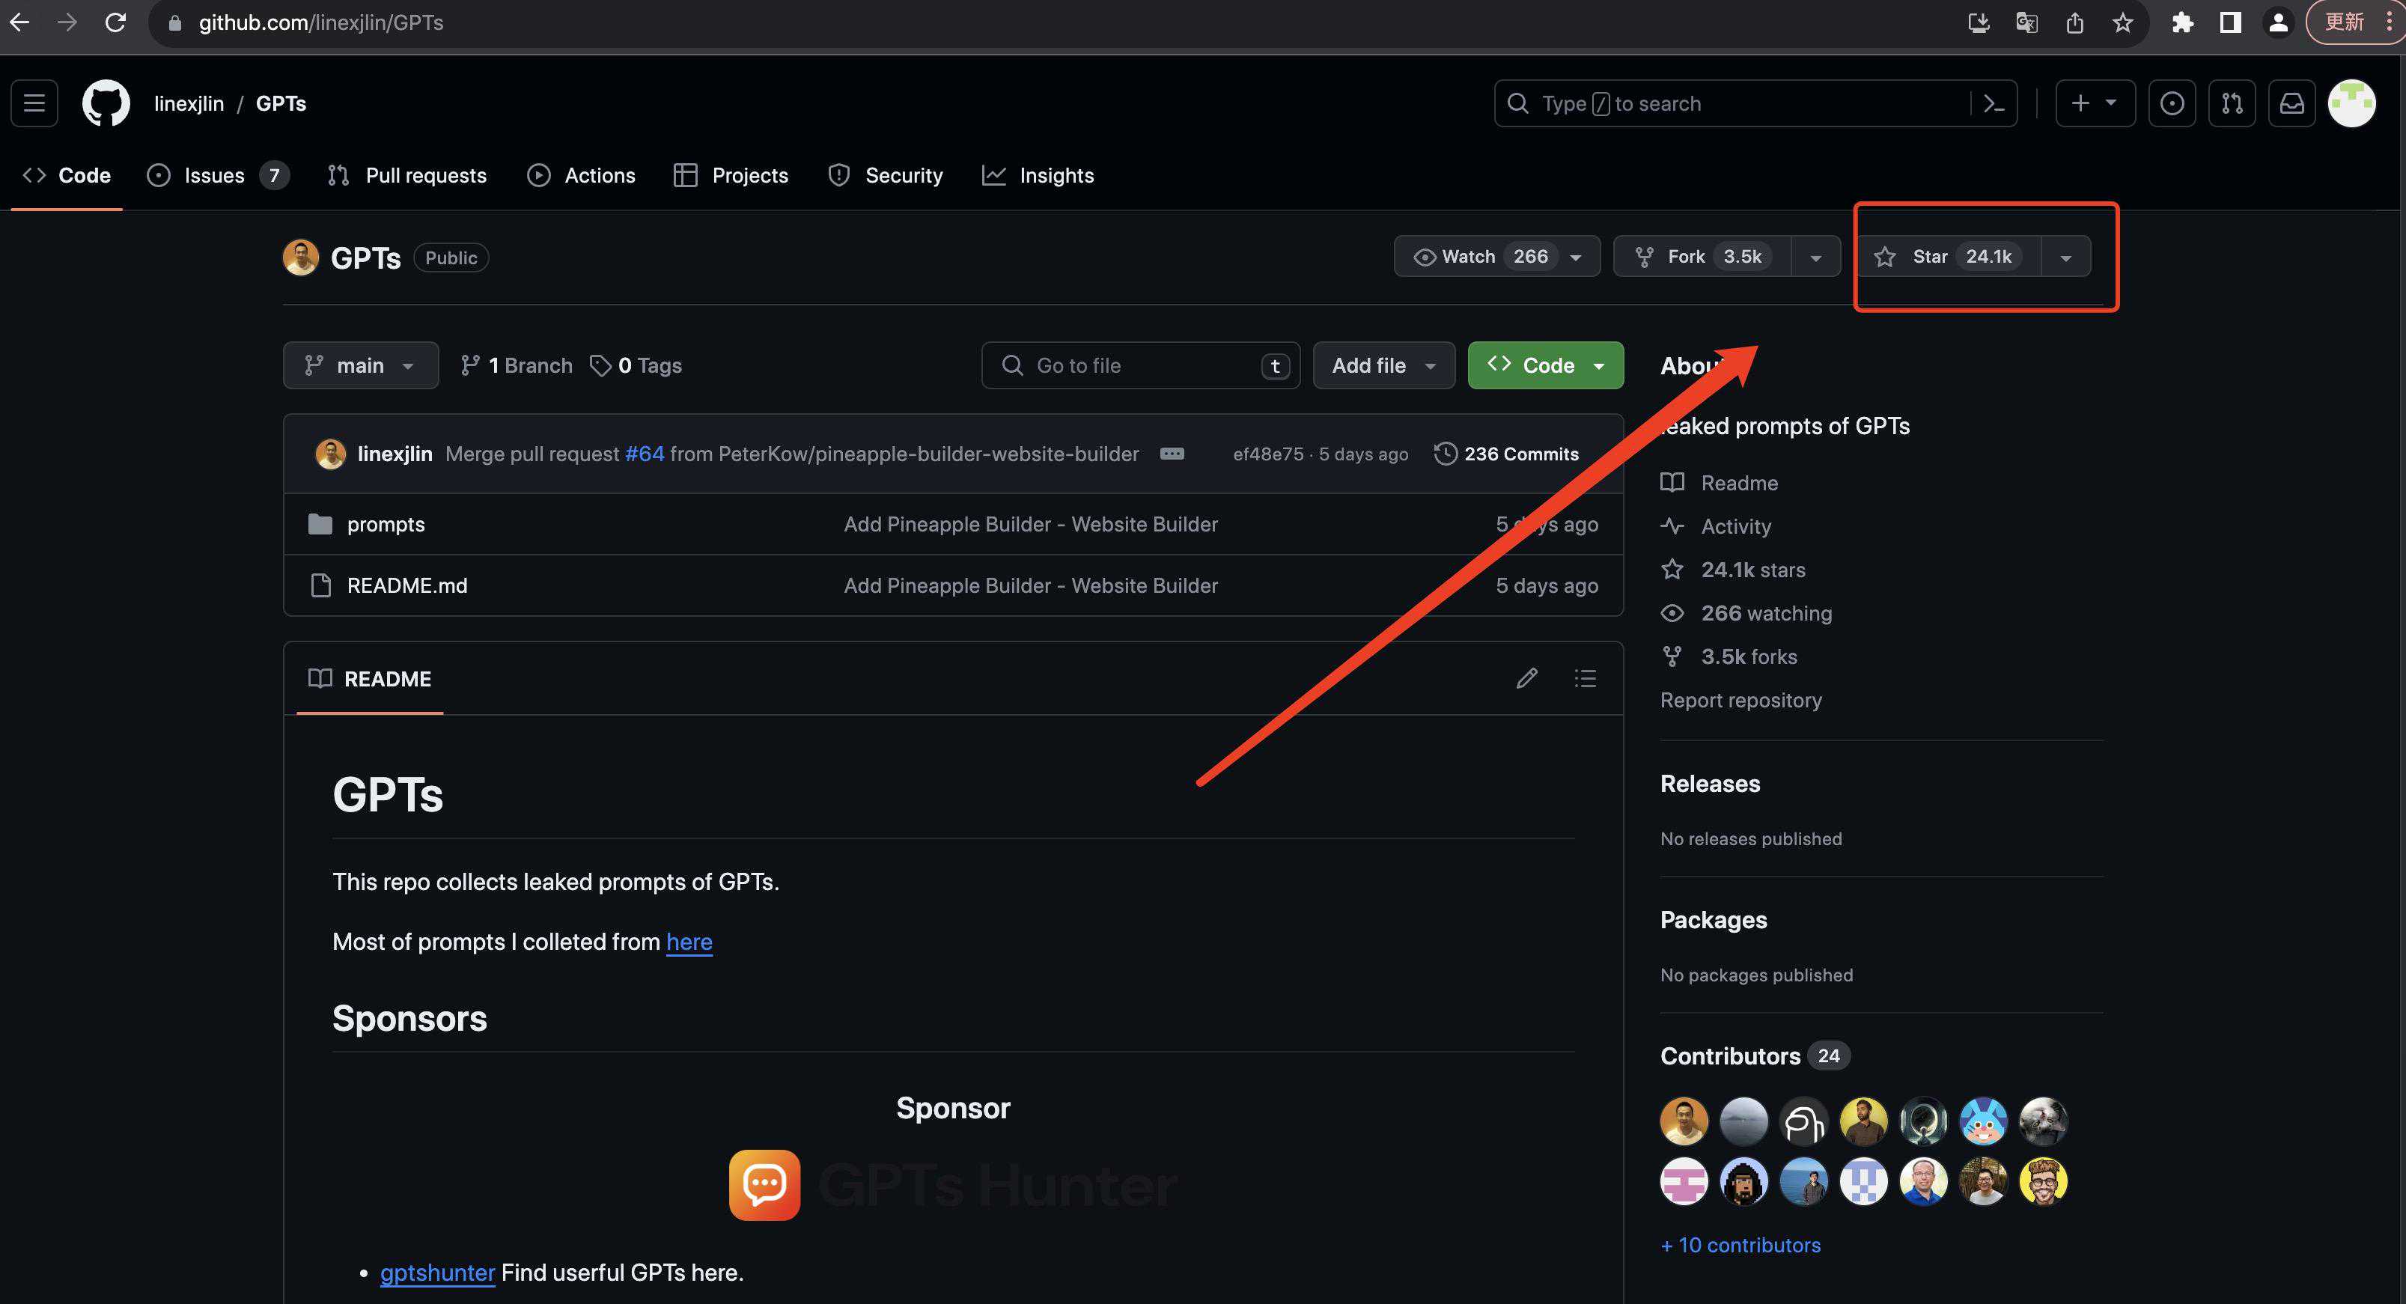
Task: Open the README outline list icon
Action: [x=1585, y=678]
